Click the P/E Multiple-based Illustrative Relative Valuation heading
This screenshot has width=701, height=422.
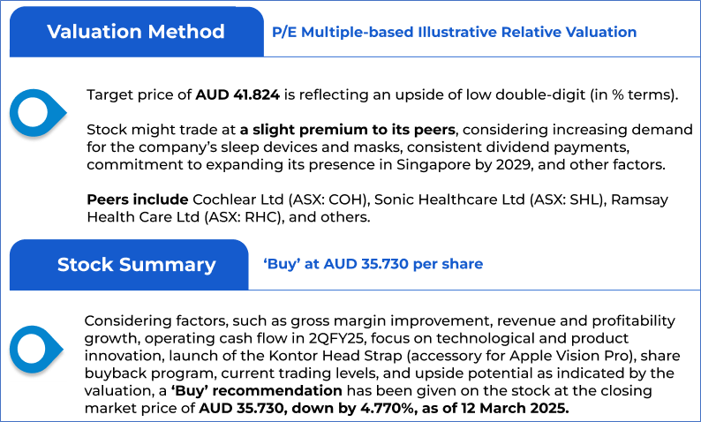(455, 33)
